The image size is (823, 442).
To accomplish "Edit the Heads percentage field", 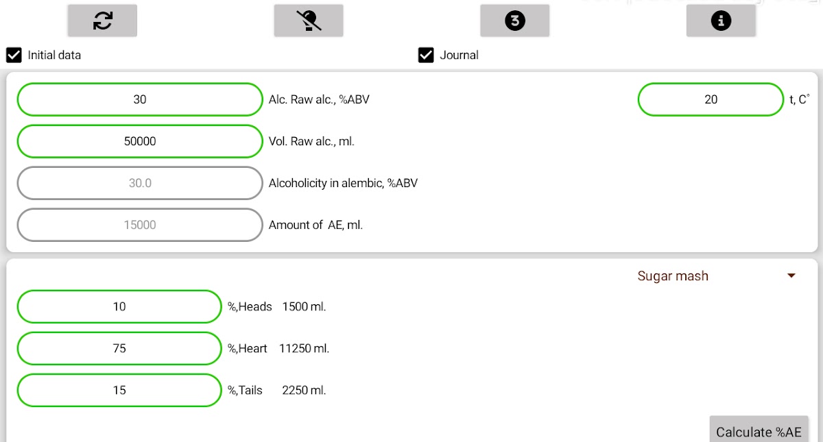I will 119,306.
